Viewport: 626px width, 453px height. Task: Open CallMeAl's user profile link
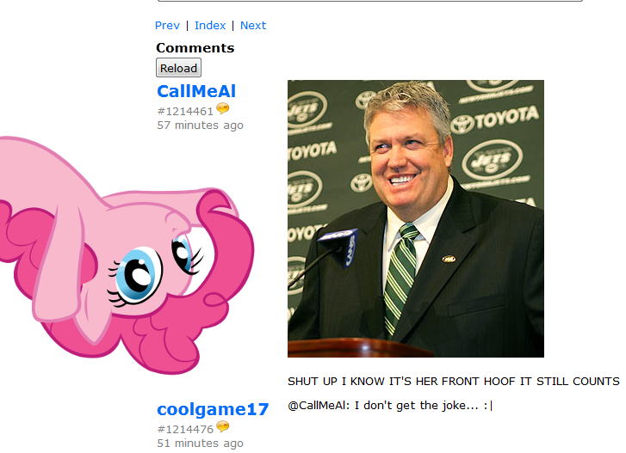coord(196,91)
